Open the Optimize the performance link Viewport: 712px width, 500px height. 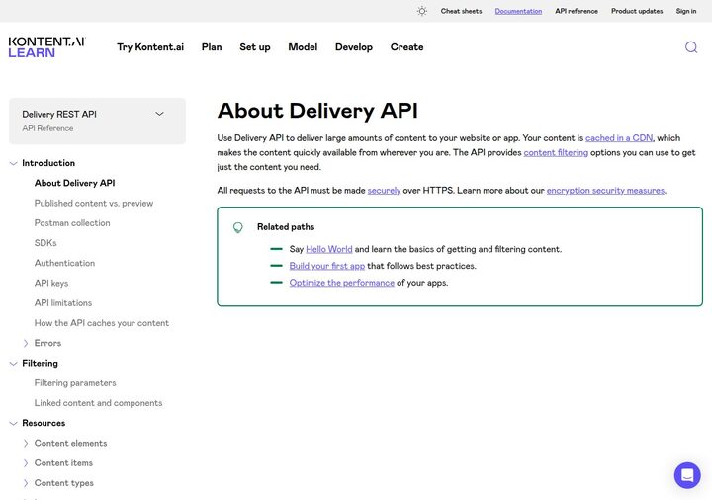tap(341, 283)
